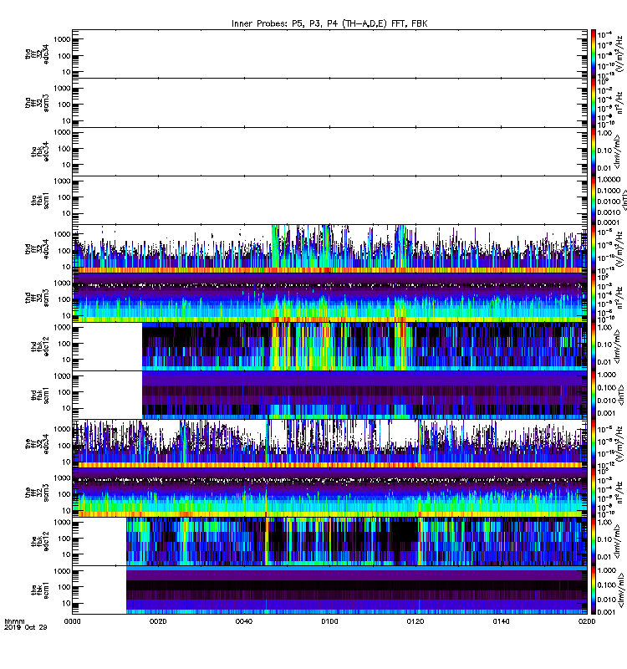
Task: Select the color bar of the tha fff edc34 panel
Action: tap(594, 54)
